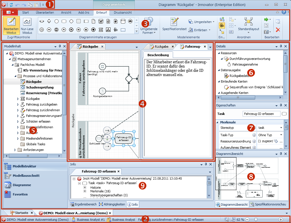Open the Überarbeiten ribbon tab
Image resolution: width=291 pixels, height=223 pixels.
pos(45,12)
